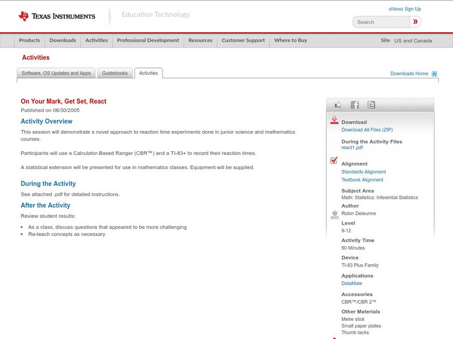453x339 pixels.
Task: Open the Resources menu
Action: 200,40
